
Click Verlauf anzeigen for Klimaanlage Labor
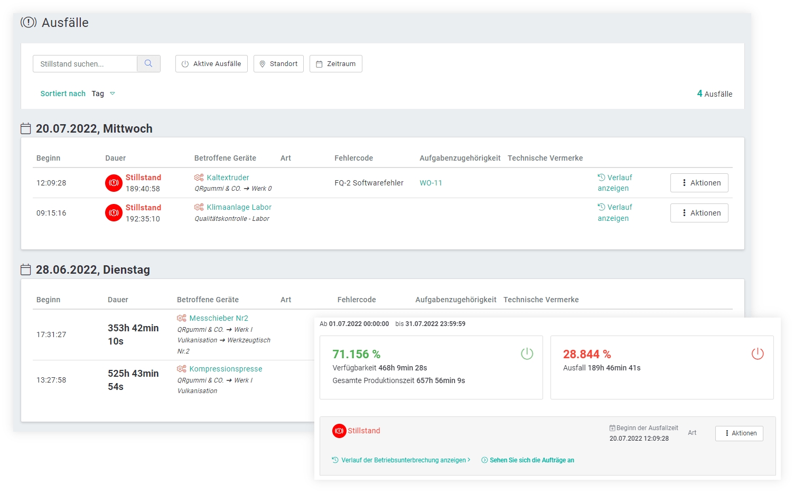click(614, 212)
